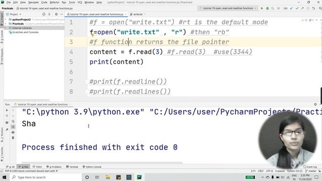Open the Problems tool window
This screenshot has width=322, height=181.
coord(54,167)
